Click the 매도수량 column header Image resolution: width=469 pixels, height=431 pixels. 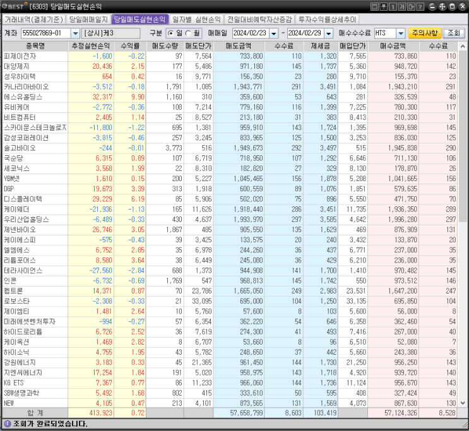(165, 46)
